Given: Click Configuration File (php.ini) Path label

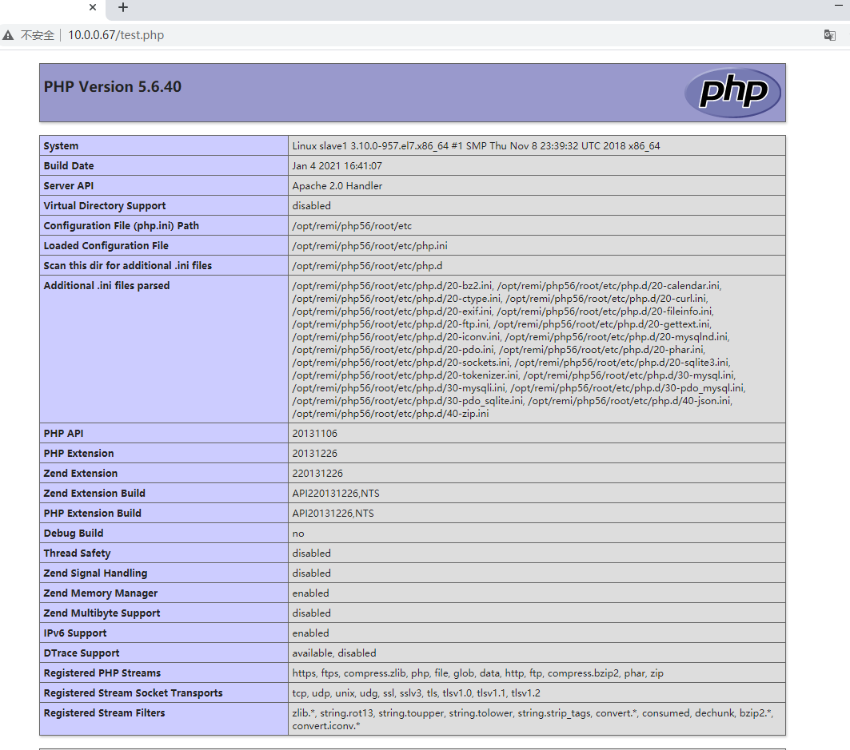Looking at the screenshot, I should pyautogui.click(x=122, y=226).
